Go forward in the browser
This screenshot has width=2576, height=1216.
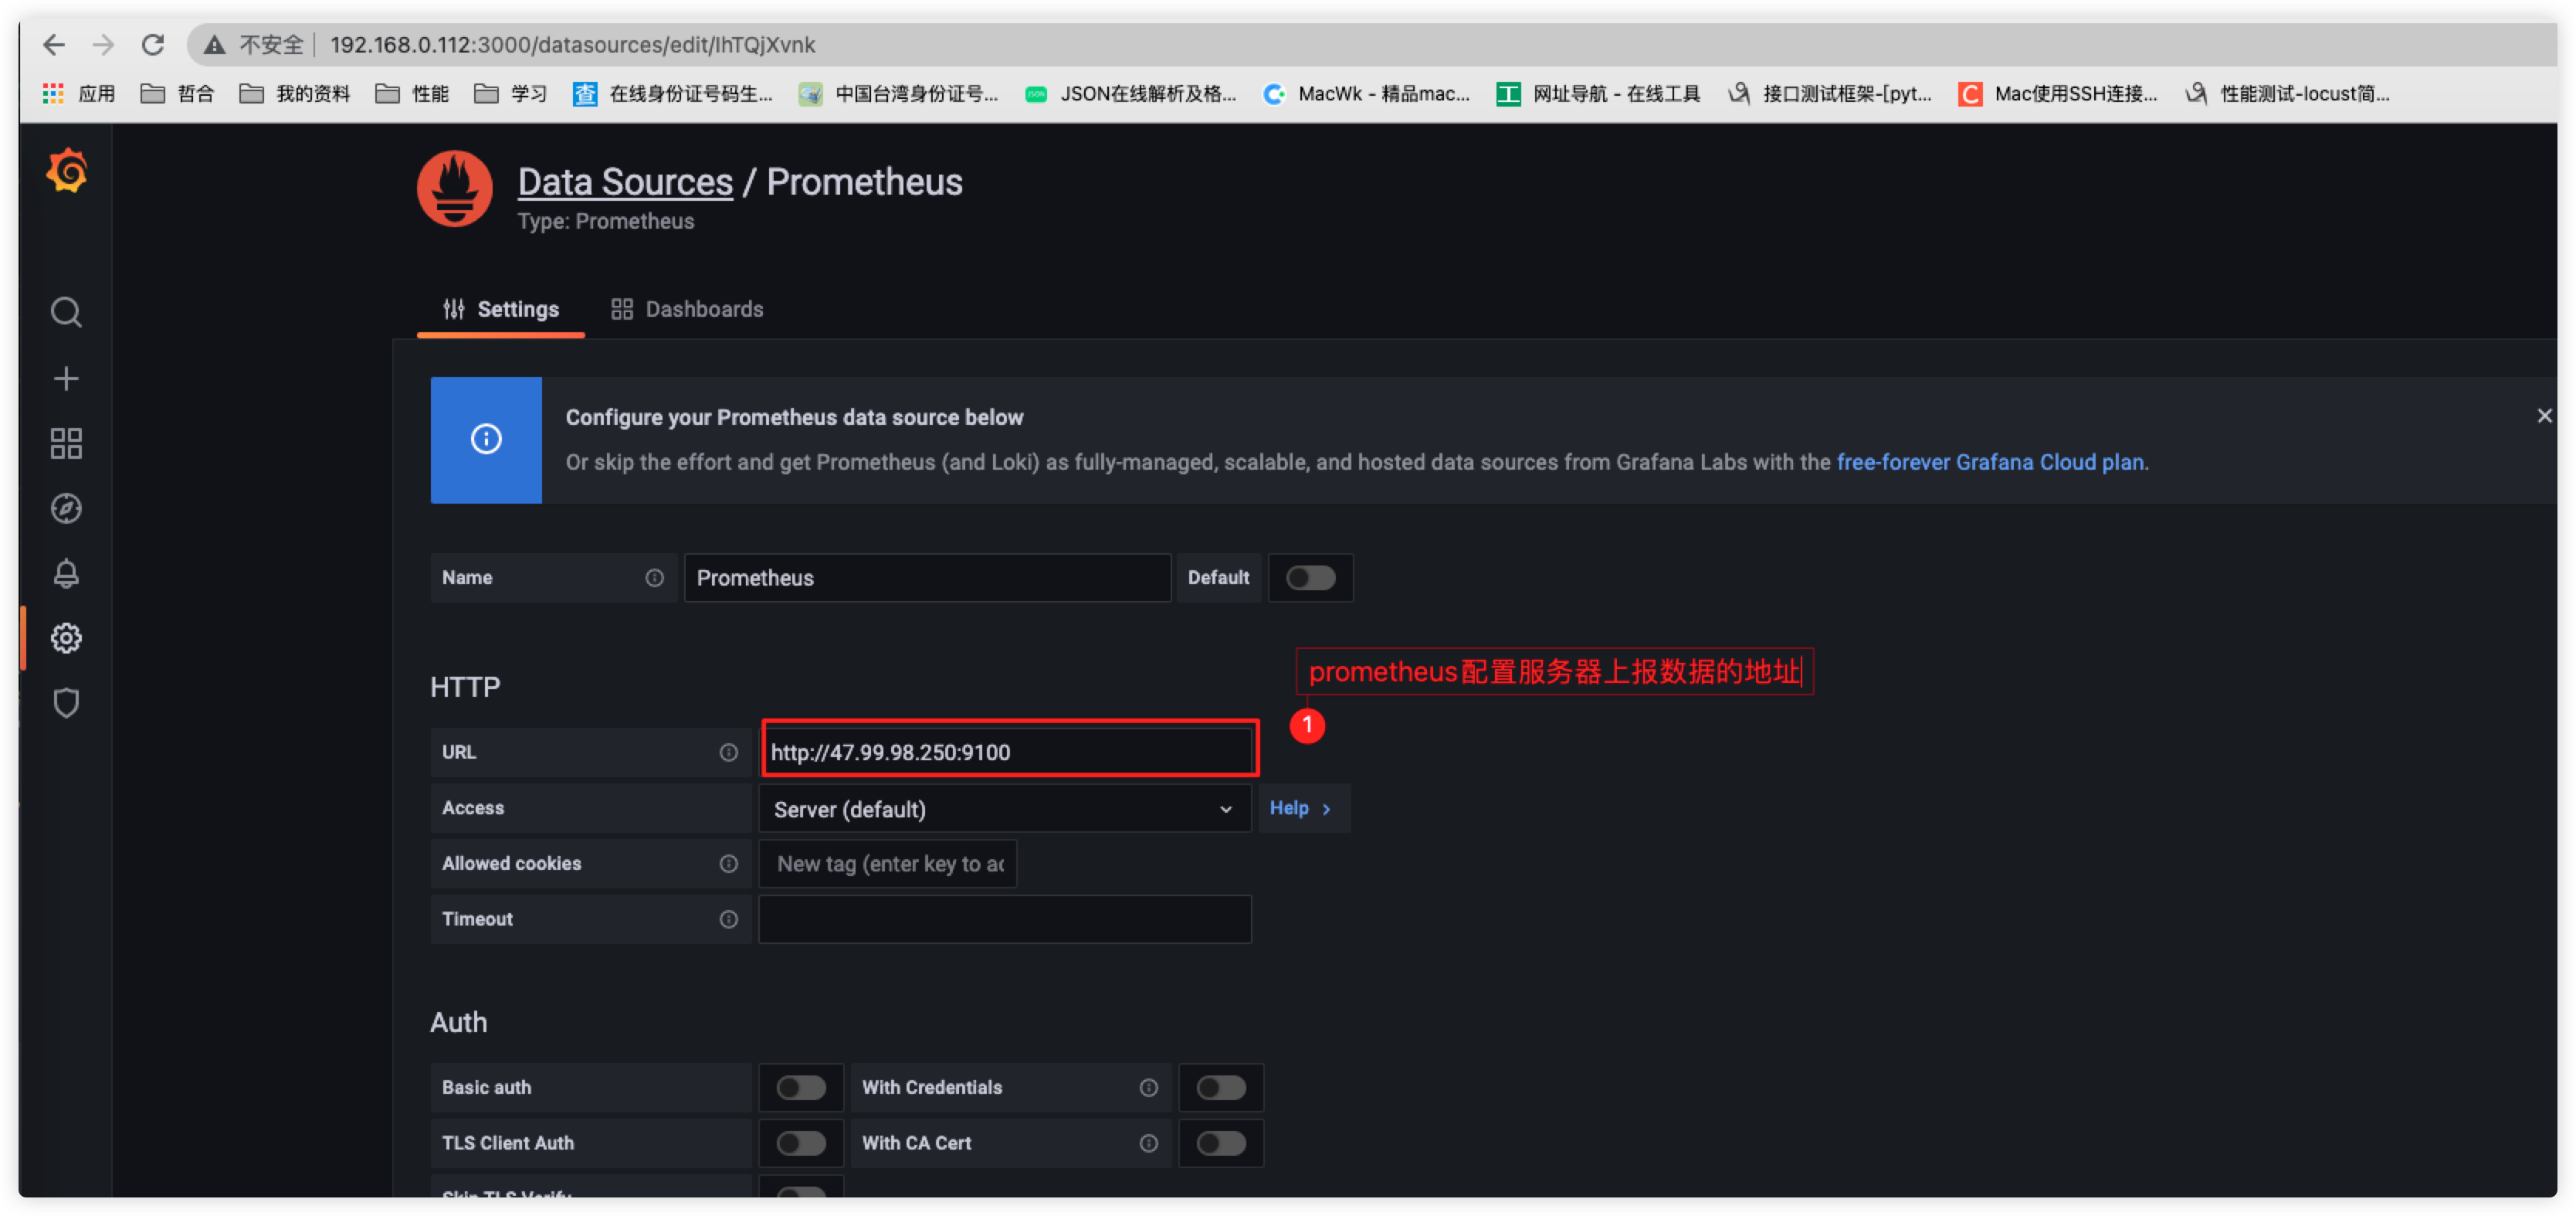click(103, 45)
